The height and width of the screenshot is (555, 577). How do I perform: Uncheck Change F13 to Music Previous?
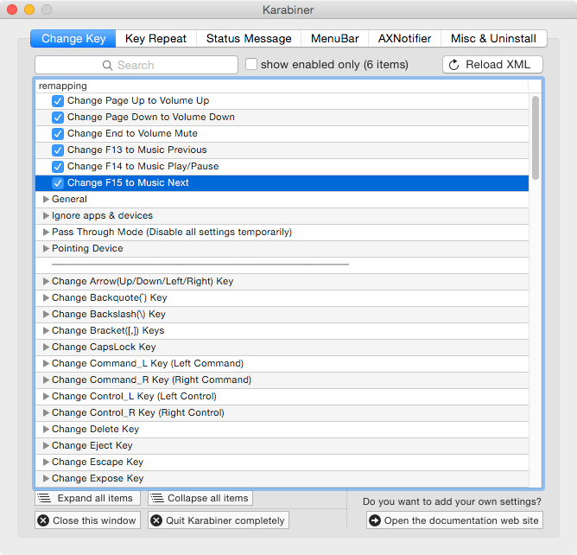pos(58,150)
